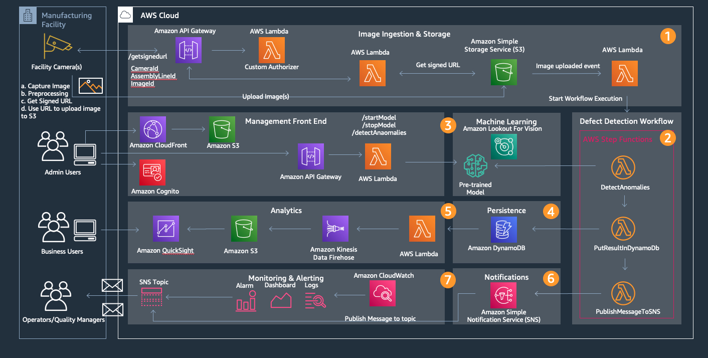
Task: Select the Amazon Lookout For Vision icon
Action: coord(503,146)
